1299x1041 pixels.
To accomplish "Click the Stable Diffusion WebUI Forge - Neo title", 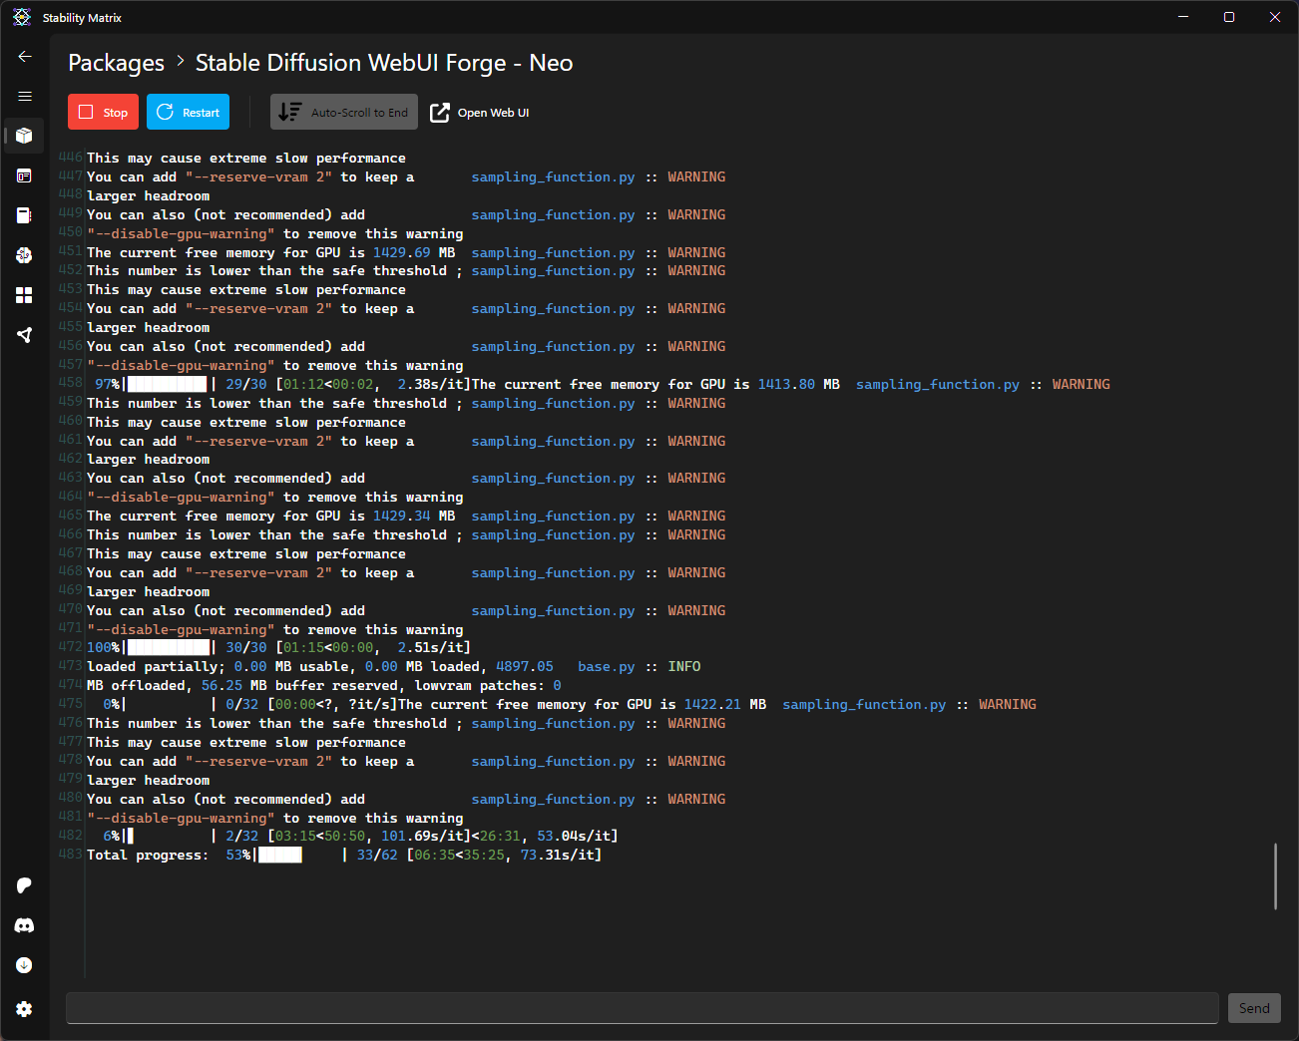I will pos(384,63).
